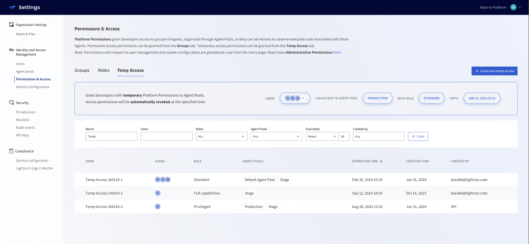Click the Organization Settings section icon
The width and height of the screenshot is (529, 244).
click(x=12, y=25)
